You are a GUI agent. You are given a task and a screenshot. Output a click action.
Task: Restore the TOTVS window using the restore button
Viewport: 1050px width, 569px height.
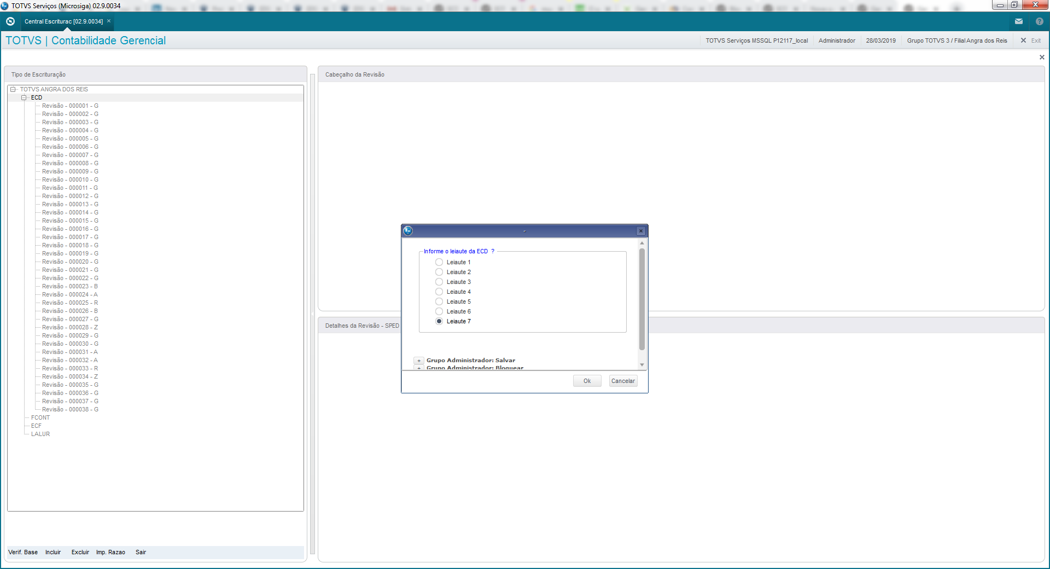point(1014,5)
